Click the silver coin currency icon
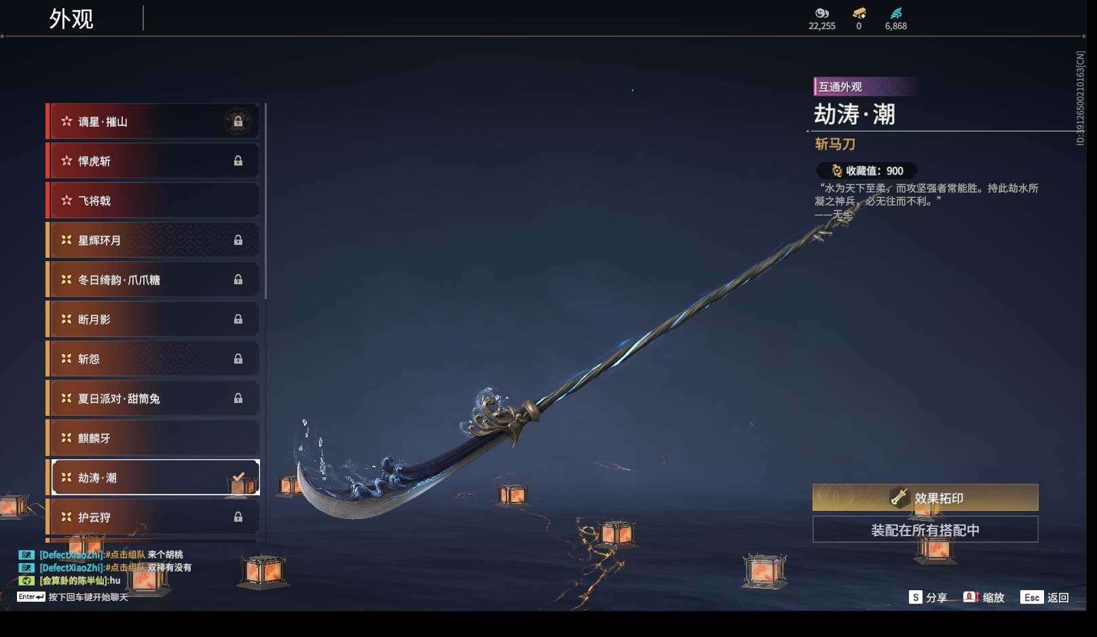This screenshot has height=637, width=1097. pos(822,13)
